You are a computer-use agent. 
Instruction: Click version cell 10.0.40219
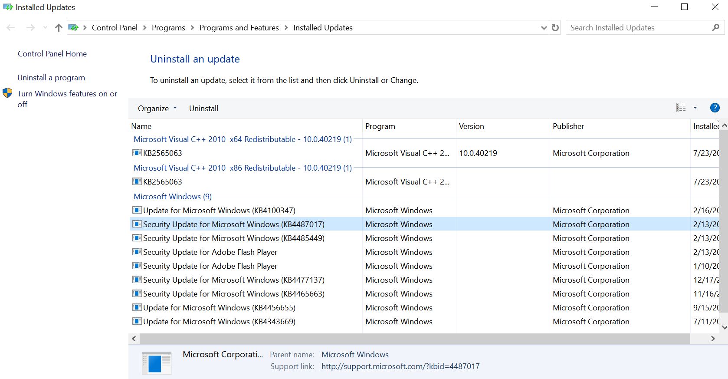(x=478, y=153)
